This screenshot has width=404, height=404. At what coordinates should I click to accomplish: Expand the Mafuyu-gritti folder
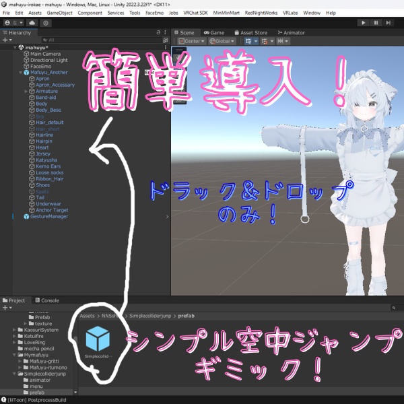click(20, 361)
